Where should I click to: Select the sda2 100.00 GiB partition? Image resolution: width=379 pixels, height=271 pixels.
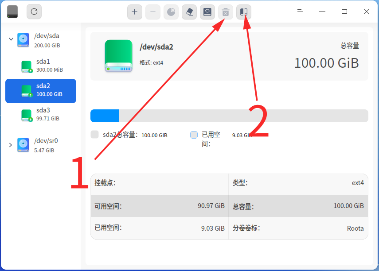coord(41,91)
